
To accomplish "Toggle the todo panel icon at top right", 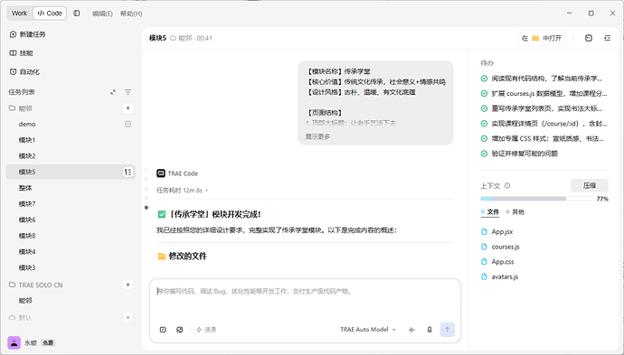I will [x=608, y=38].
